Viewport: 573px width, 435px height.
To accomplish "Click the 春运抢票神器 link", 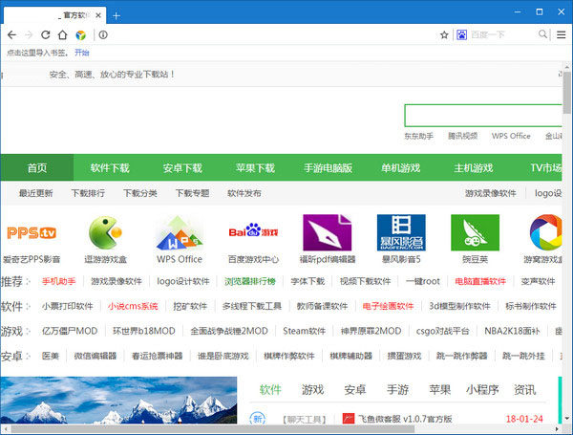I will (x=157, y=356).
